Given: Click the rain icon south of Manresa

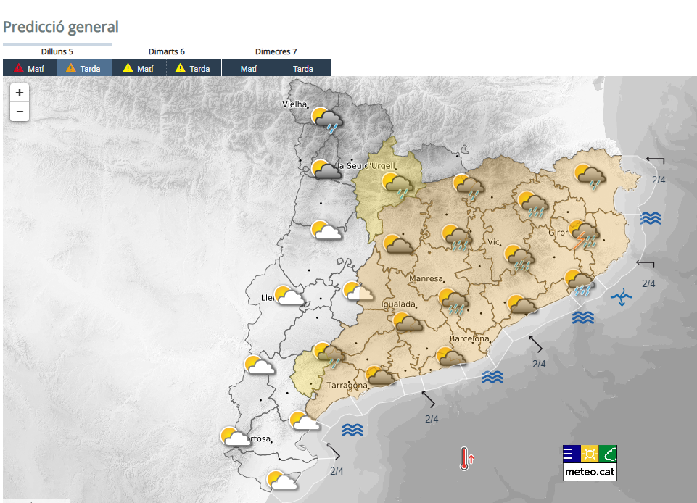Looking at the screenshot, I should pos(453,302).
